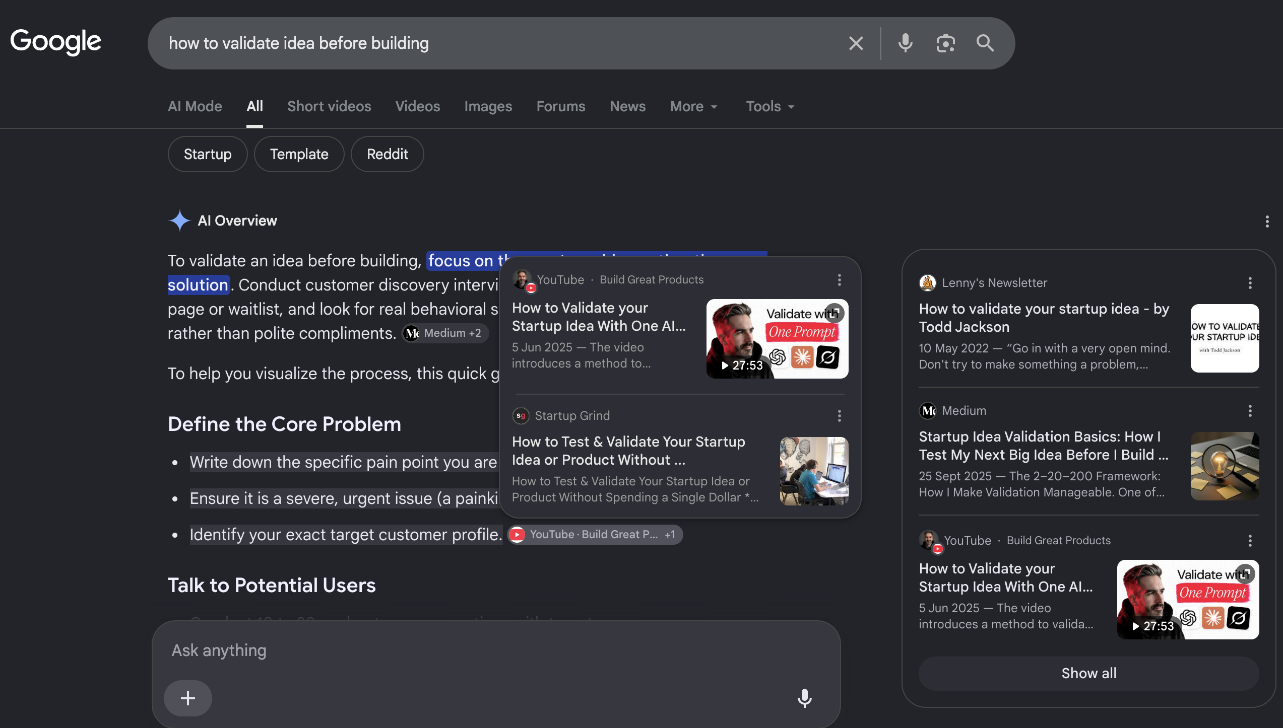
Task: Filter results with the Template chip
Action: pos(299,154)
